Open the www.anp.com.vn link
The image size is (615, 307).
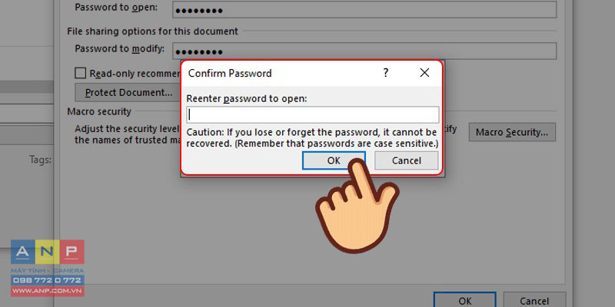[47, 291]
